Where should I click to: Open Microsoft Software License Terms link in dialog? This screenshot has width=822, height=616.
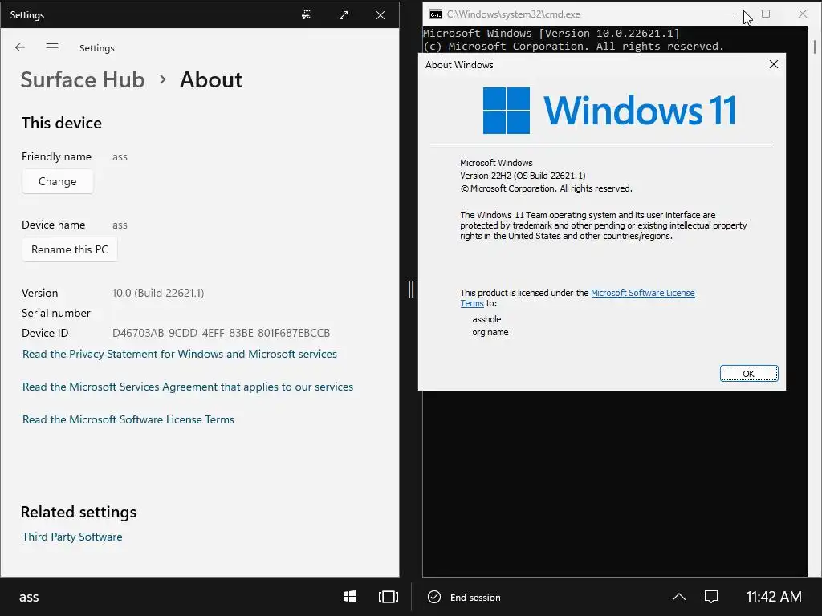pyautogui.click(x=643, y=293)
